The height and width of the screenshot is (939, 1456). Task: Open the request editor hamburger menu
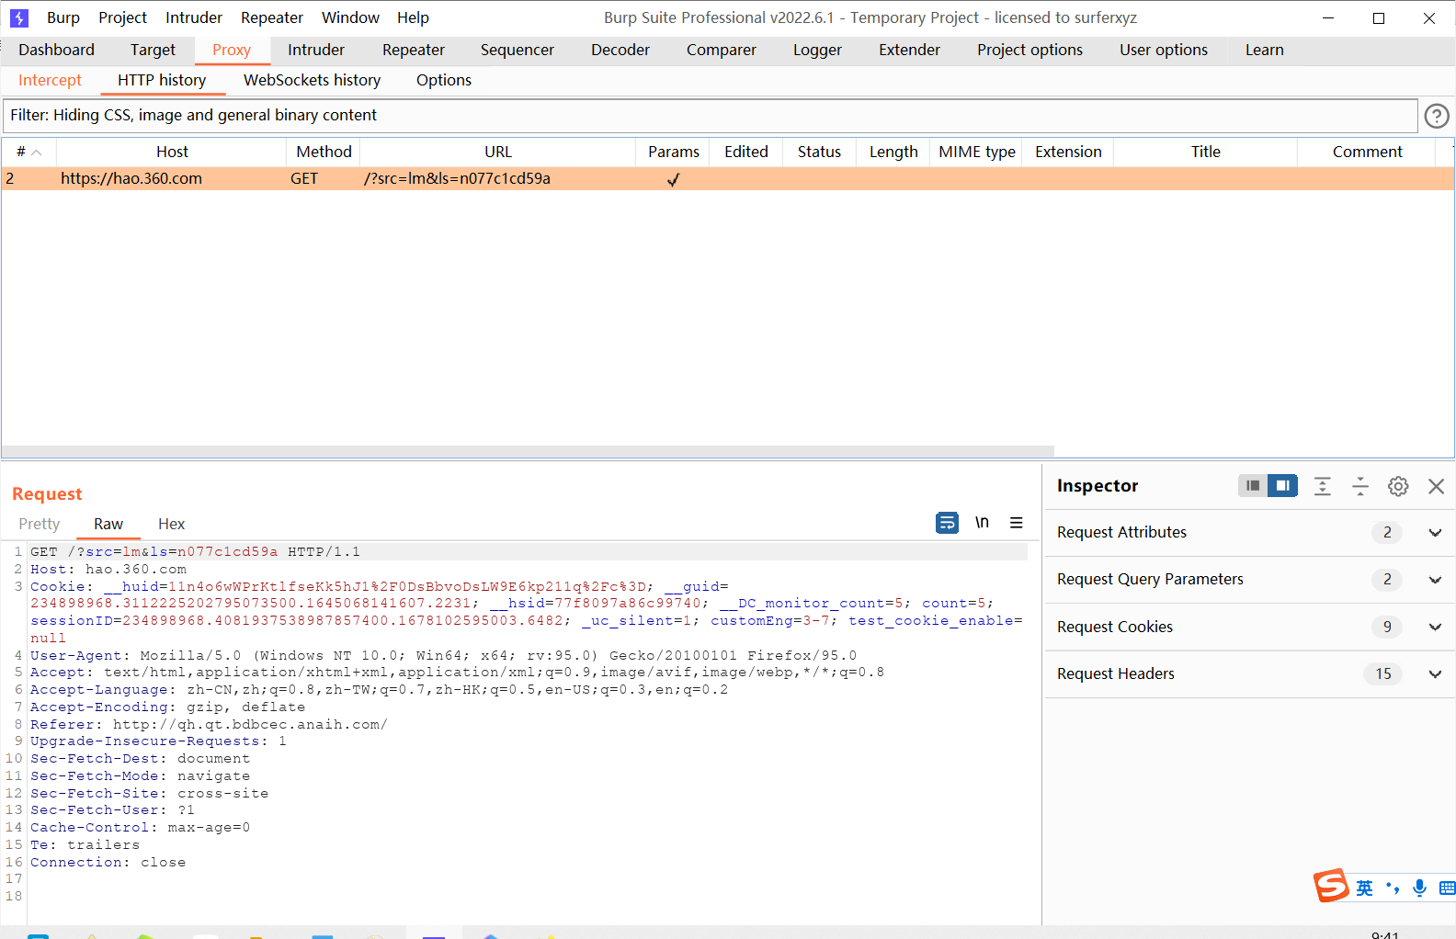pos(1017,523)
